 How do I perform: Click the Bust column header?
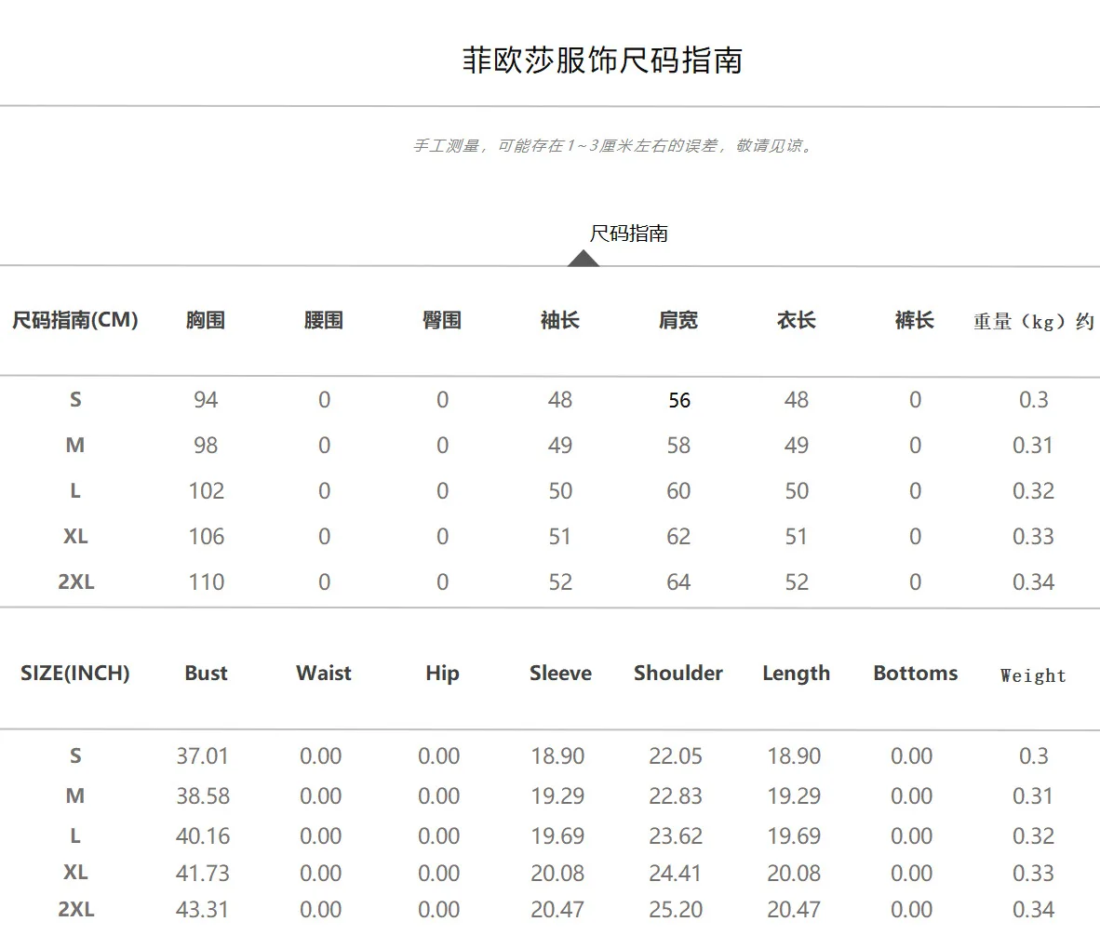[206, 674]
